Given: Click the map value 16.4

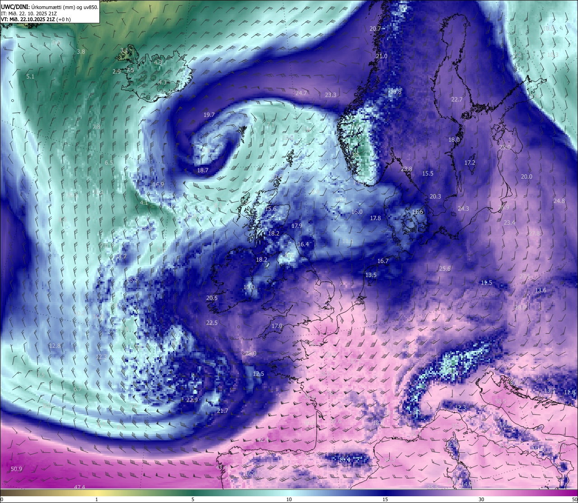Looking at the screenshot, I should (x=303, y=245).
